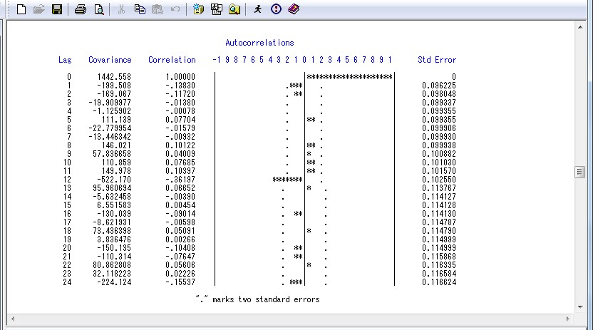This screenshot has height=330, width=593.
Task: Open Print Preview from the toolbar
Action: [x=98, y=9]
